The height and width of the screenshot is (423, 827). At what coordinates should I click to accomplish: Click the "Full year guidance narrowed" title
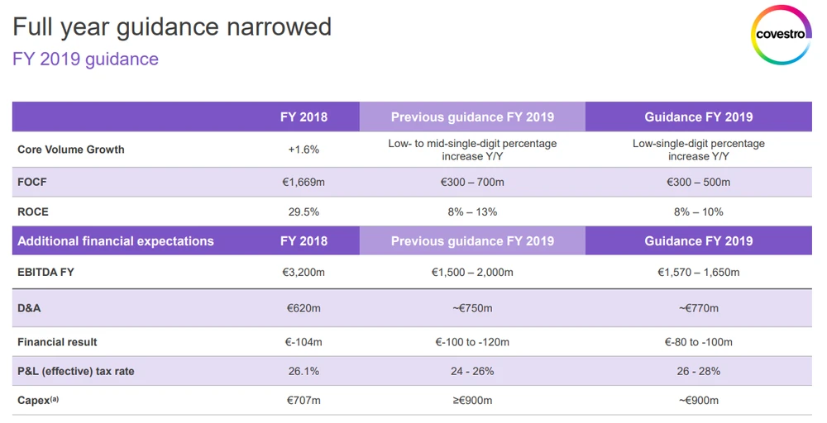tap(172, 27)
